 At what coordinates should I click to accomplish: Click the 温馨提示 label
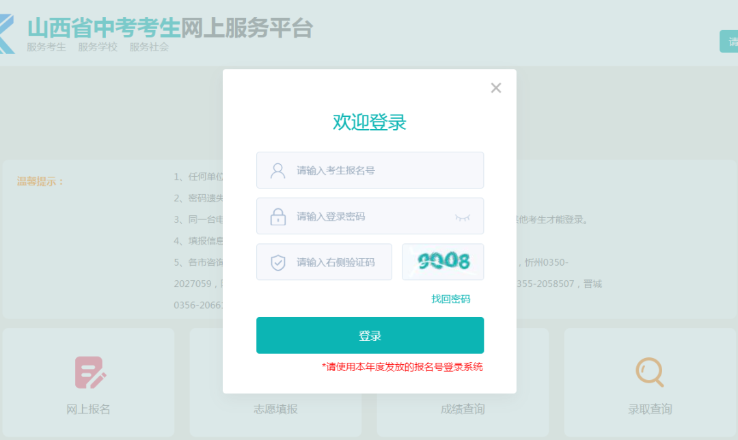pos(40,181)
